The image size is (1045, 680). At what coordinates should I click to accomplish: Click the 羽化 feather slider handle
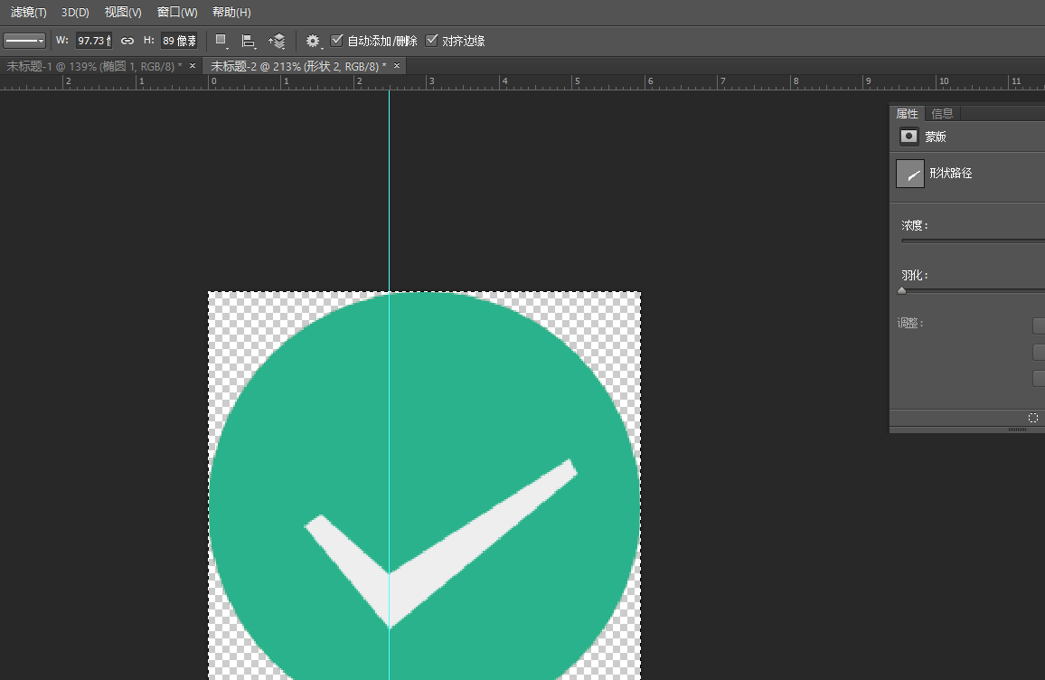[x=902, y=291]
